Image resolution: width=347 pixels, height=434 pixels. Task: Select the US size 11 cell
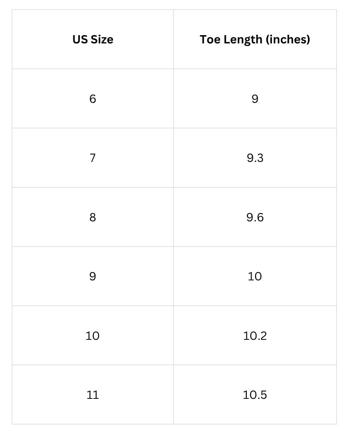pos(93,395)
